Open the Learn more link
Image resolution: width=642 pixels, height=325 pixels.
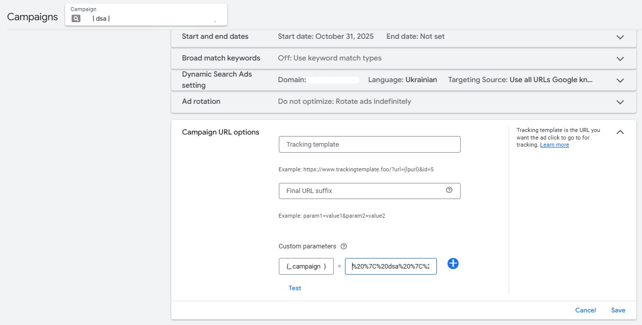point(554,145)
